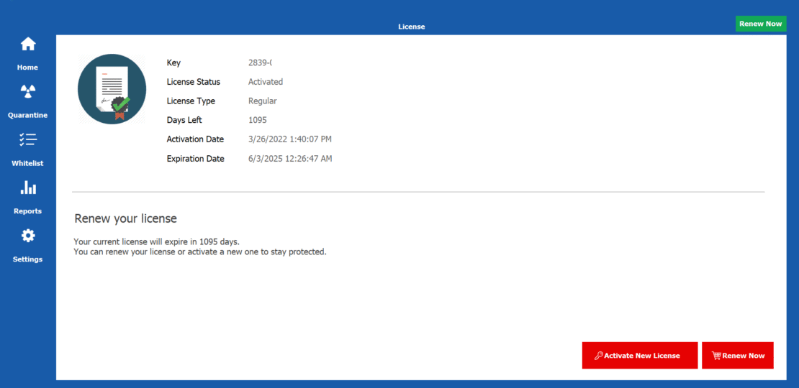Viewport: 799px width, 388px height.
Task: Select the Settings label in sidebar
Action: click(x=27, y=259)
